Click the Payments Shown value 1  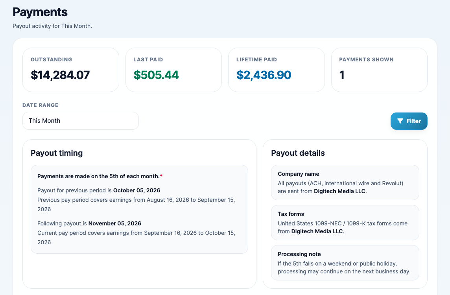[342, 75]
